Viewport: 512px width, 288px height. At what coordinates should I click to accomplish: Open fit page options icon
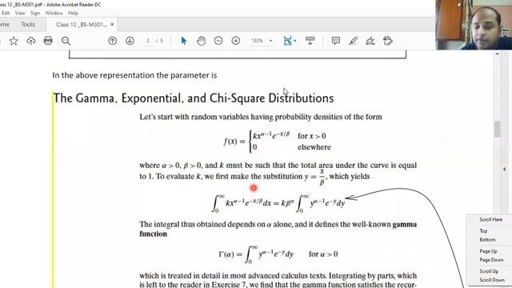pos(287,41)
